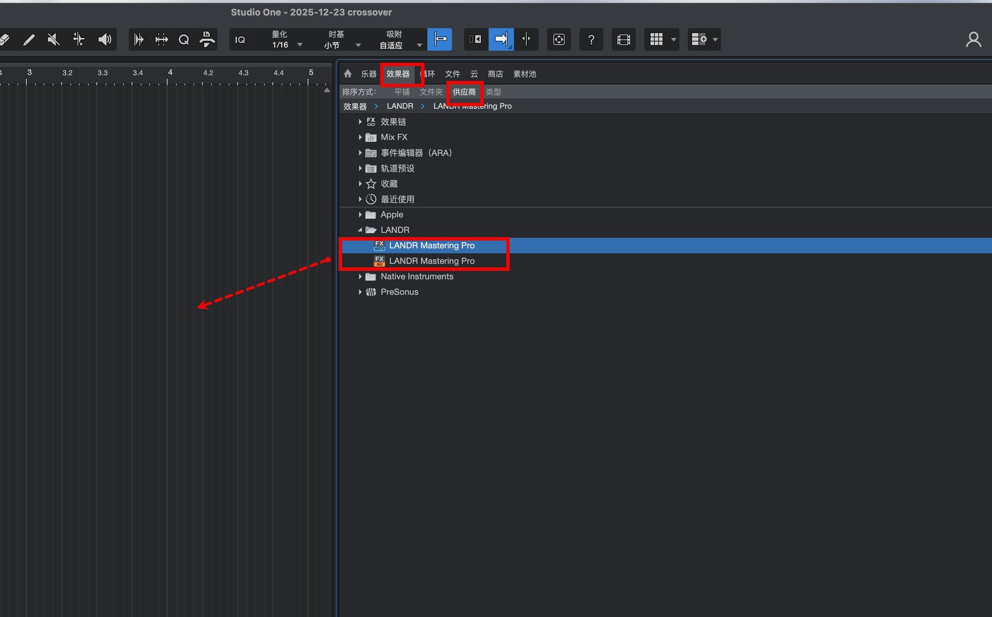The height and width of the screenshot is (617, 992).
Task: Select the AU LANDR Mastering Pro entry
Action: 431,261
